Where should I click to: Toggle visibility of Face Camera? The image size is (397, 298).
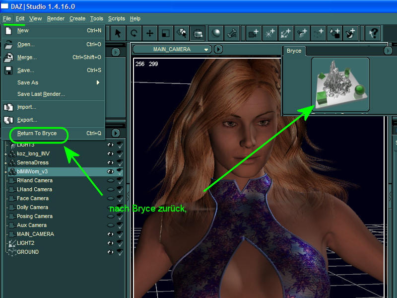pos(110,198)
